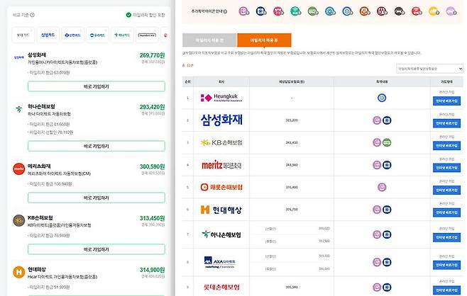467x296 pixels.
Task: Select the orange 마일리지 적용 후 tab
Action: (264, 40)
